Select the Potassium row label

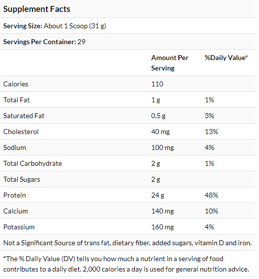point(19,227)
